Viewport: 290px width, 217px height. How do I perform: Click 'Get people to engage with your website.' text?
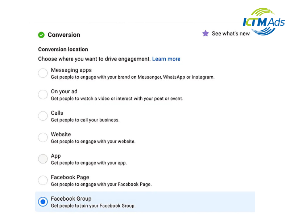93,141
